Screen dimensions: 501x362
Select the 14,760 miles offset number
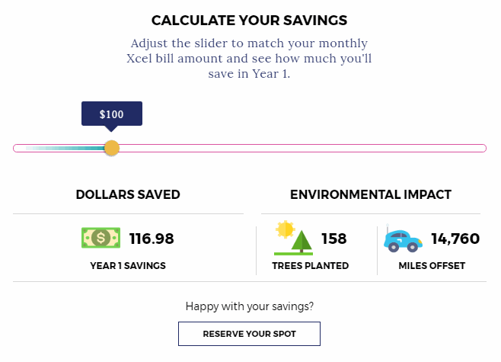[455, 239]
